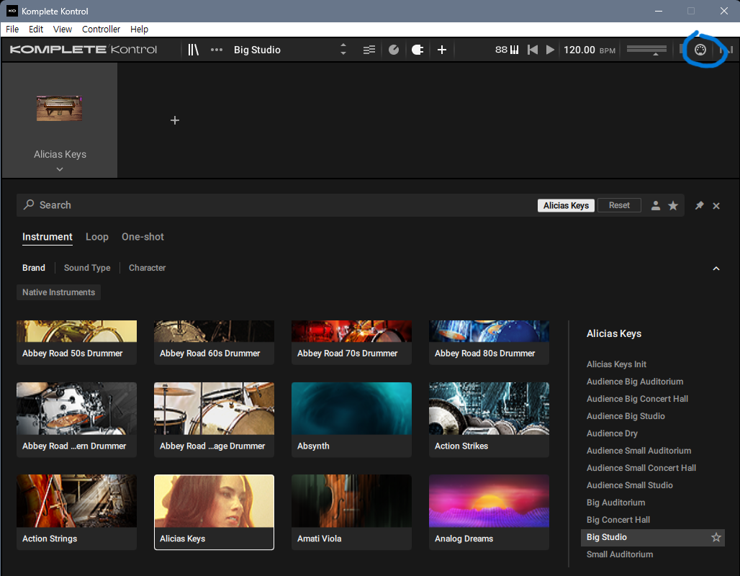The image size is (740, 576).
Task: Click the Alicias Keys filter tag
Action: click(x=566, y=205)
